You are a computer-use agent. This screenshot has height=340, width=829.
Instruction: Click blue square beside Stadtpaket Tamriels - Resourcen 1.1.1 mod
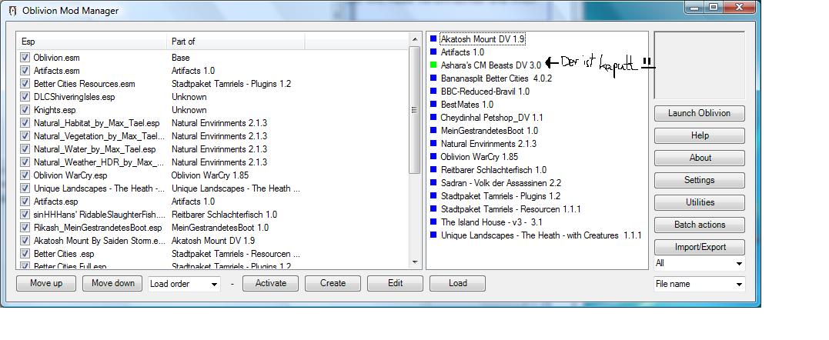click(433, 209)
